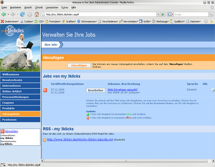
Task: Open the Bearbeiten menu in the menu bar
Action: coord(15,8)
